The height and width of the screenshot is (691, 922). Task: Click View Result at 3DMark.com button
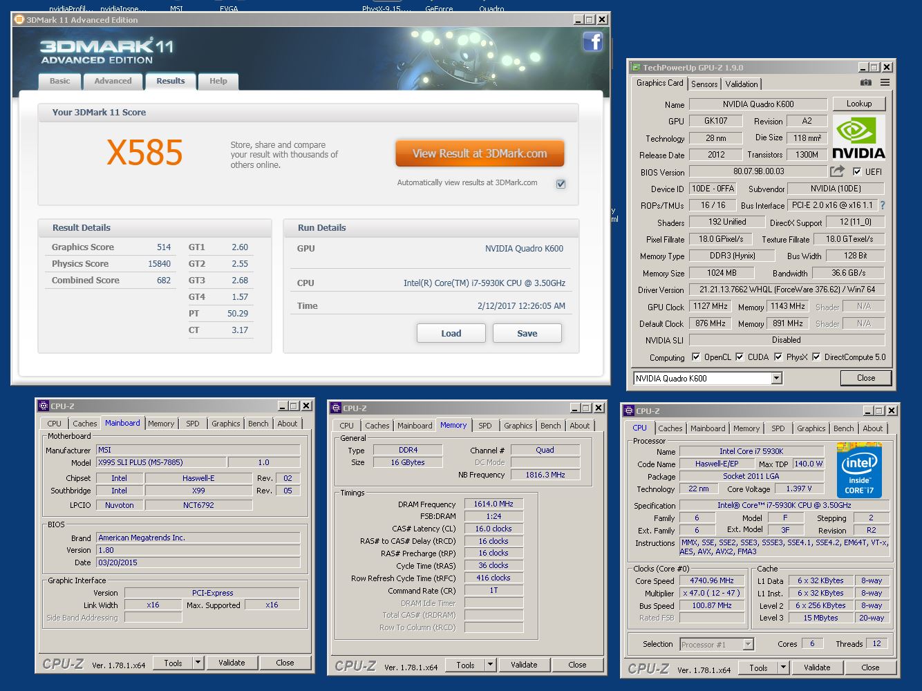coord(480,153)
